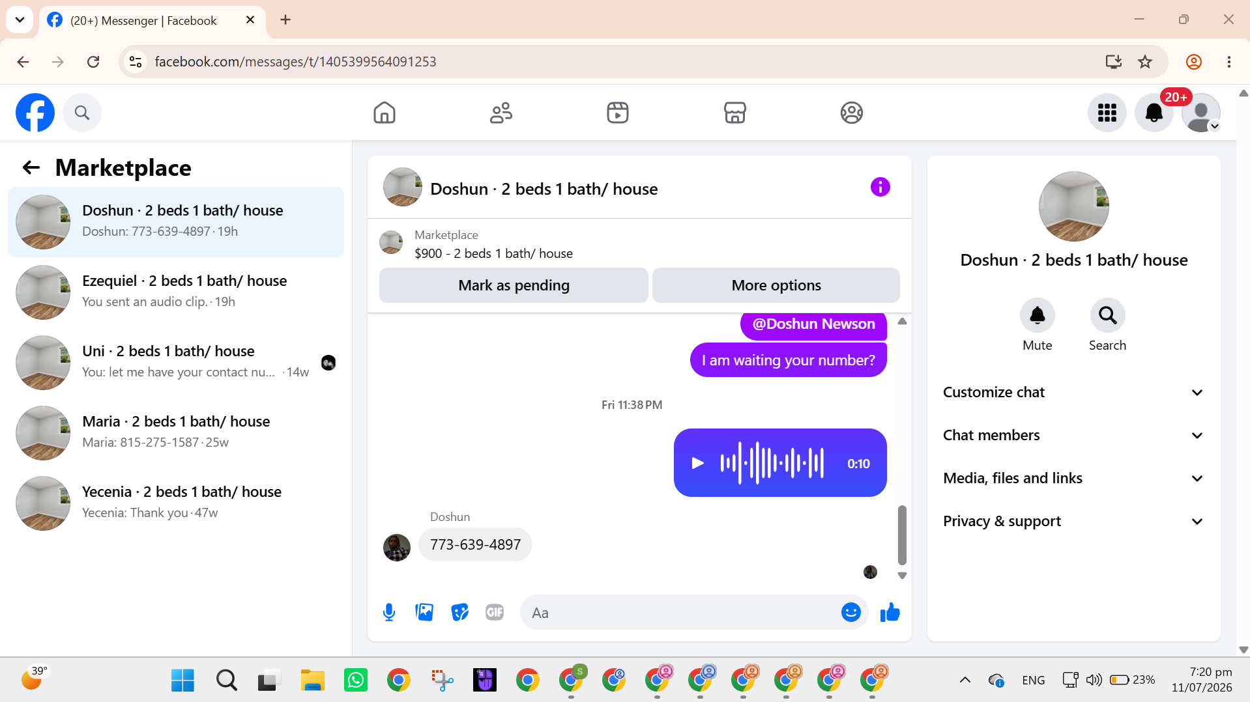Screen dimensions: 1250x702
Task: Open the Marketplace storefront icon
Action: tap(734, 113)
